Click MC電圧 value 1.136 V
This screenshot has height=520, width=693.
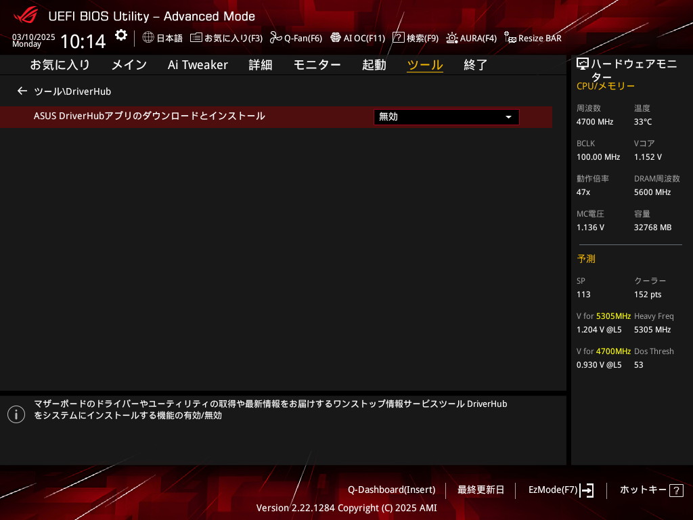pyautogui.click(x=590, y=227)
